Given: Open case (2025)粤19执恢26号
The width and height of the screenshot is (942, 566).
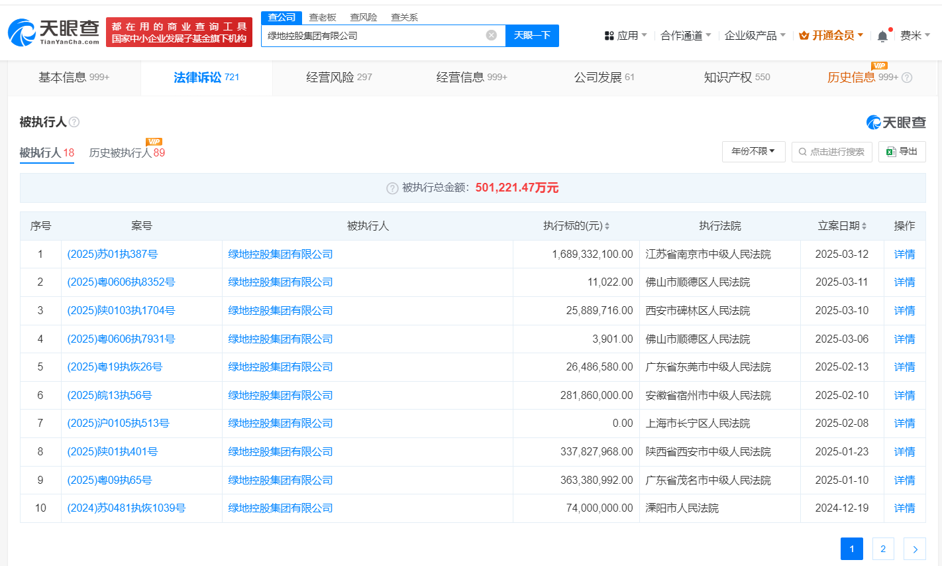Looking at the screenshot, I should coord(115,367).
